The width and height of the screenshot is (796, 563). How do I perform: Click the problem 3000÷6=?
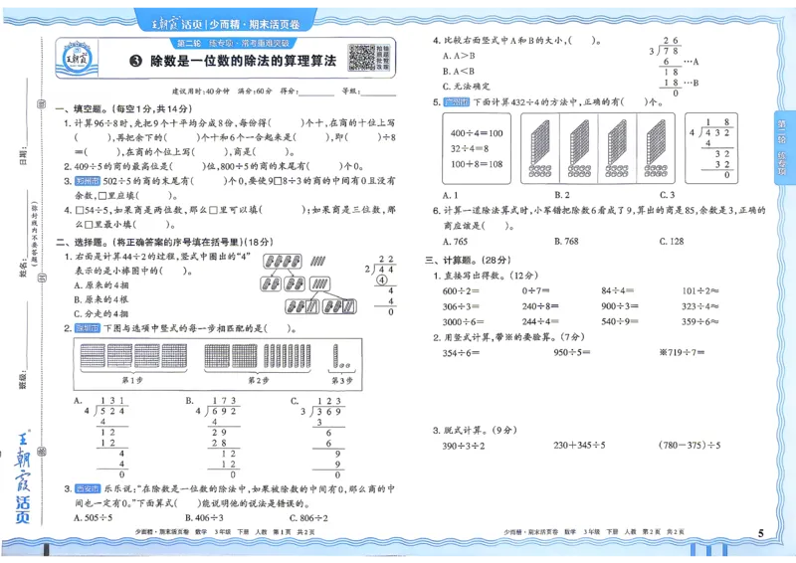point(464,322)
